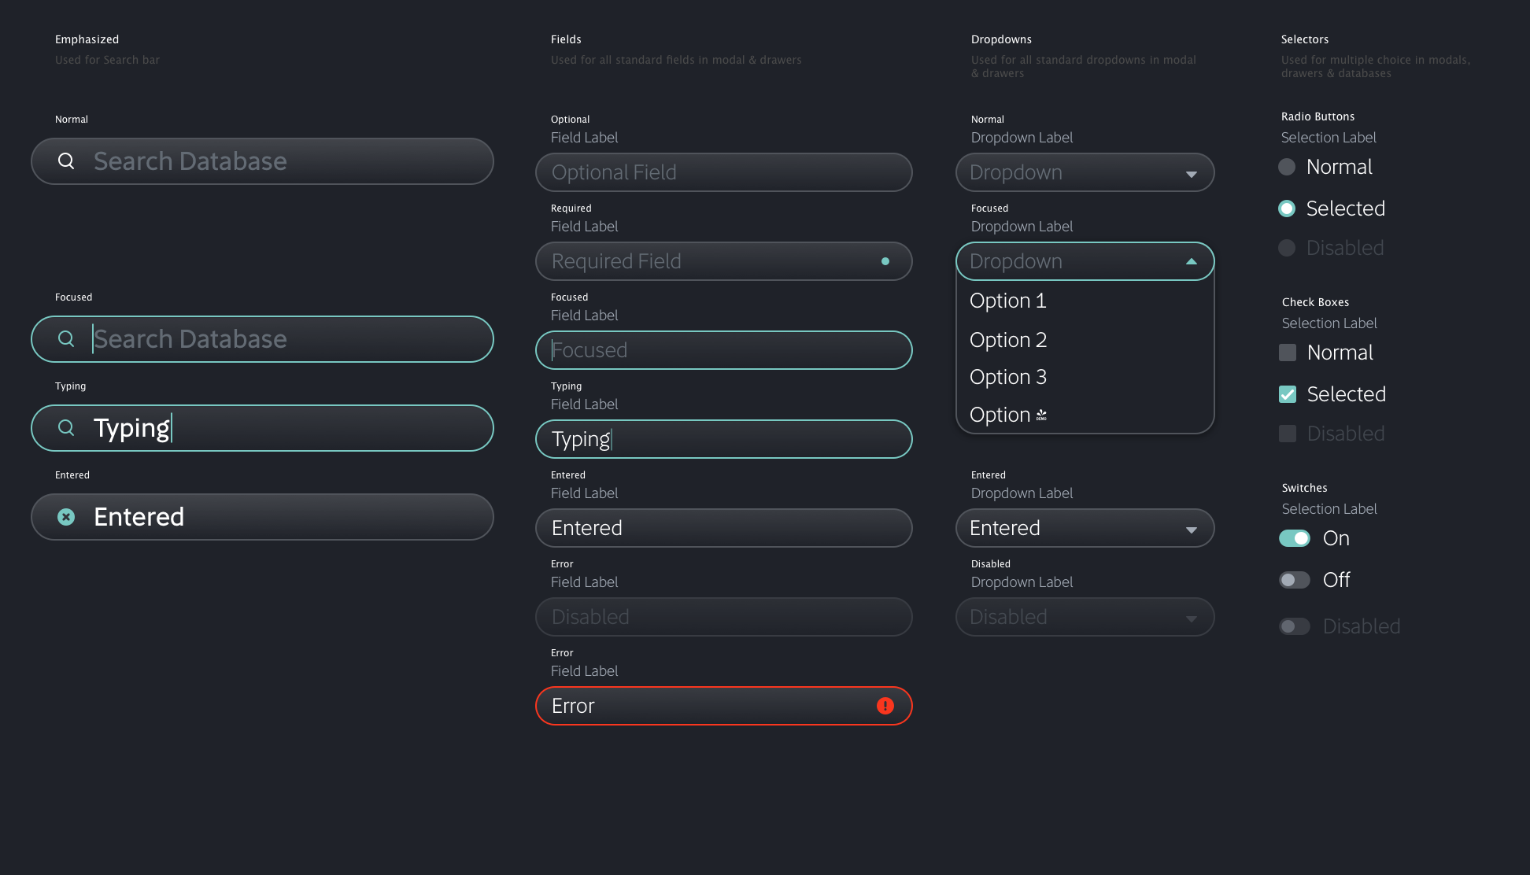This screenshot has width=1530, height=875.
Task: Uncheck the Selected checkbox
Action: point(1288,394)
